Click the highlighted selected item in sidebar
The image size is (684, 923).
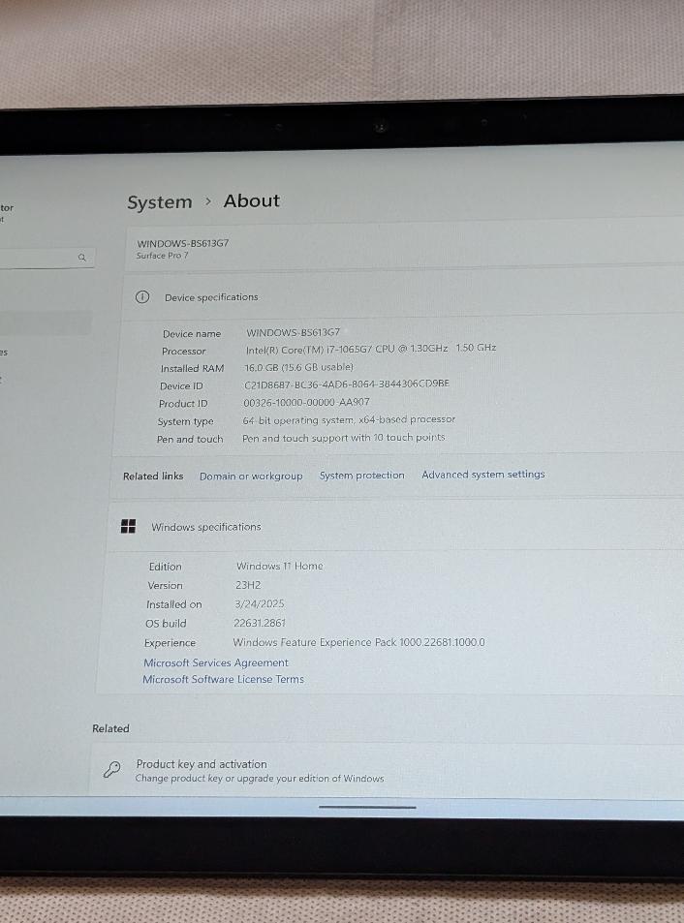click(44, 323)
